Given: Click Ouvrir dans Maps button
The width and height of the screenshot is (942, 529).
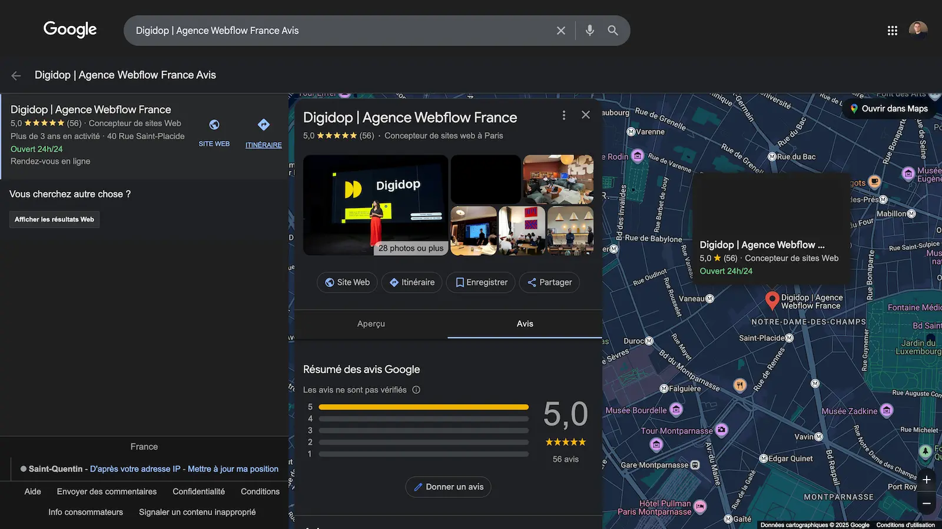Looking at the screenshot, I should tap(888, 109).
